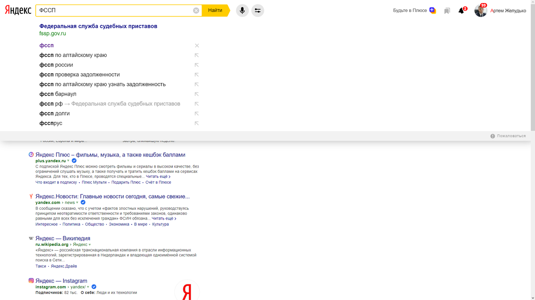This screenshot has width=535, height=300.
Task: Open 'Подарить Плюс' sitelink
Action: click(x=126, y=182)
